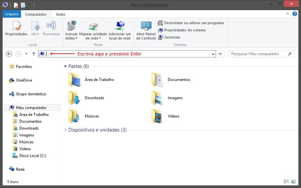Viewport: 301px width, 188px height.
Task: Open the address bar history dropdown
Action: [x=213, y=54]
